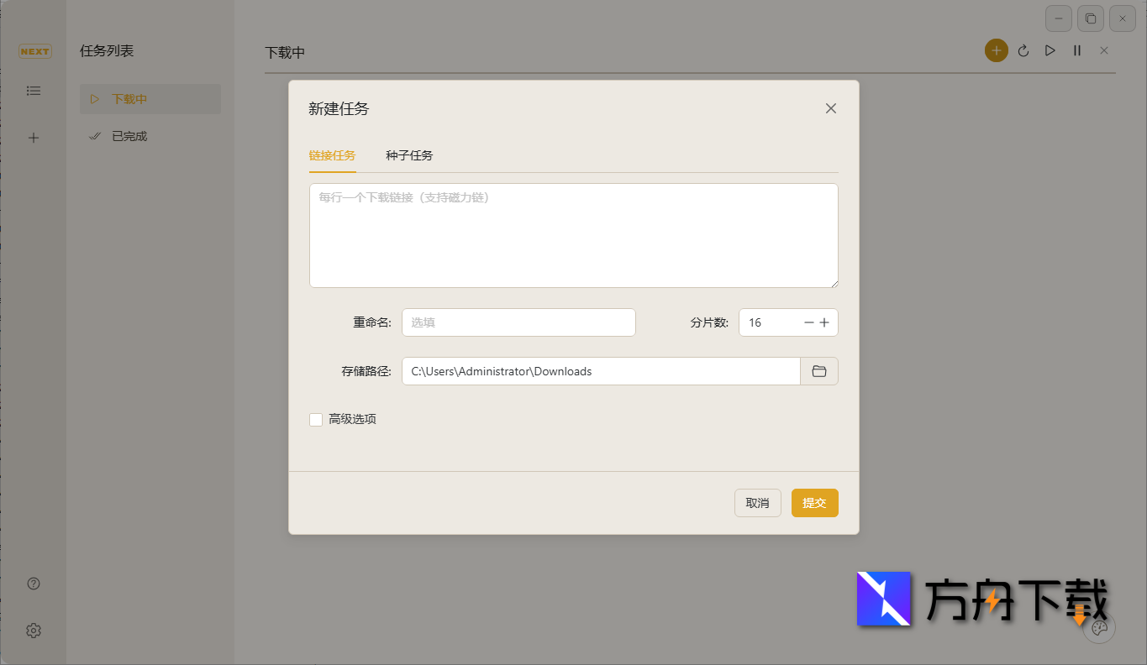
Task: Switch to the 种子任务 torrent tab
Action: click(408, 155)
